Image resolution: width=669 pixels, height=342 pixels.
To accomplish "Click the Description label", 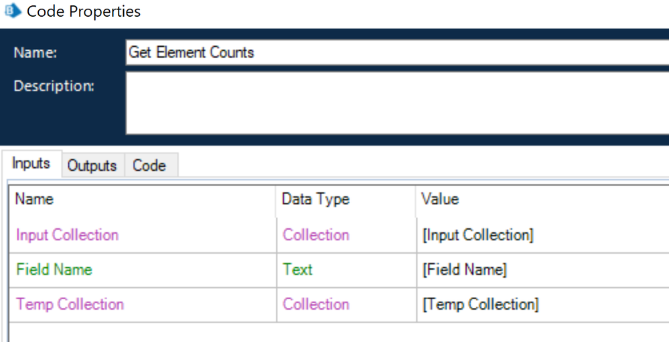I will (54, 86).
